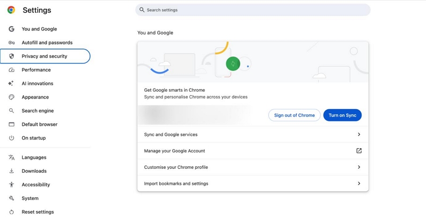Open Autofill and passwords settings
The width and height of the screenshot is (426, 220).
click(x=45, y=43)
